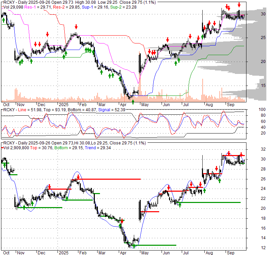
Task: Select the 'Res-1 = 29.71' legend entry
Action: point(38,7)
